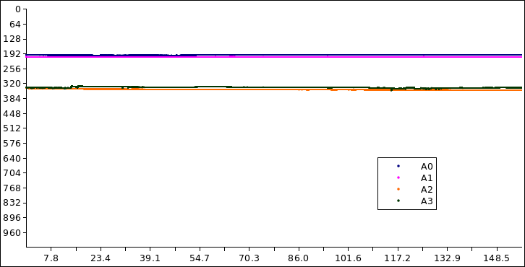525x267 pixels.
Task: Select the A1 legend label
Action: pyautogui.click(x=427, y=178)
